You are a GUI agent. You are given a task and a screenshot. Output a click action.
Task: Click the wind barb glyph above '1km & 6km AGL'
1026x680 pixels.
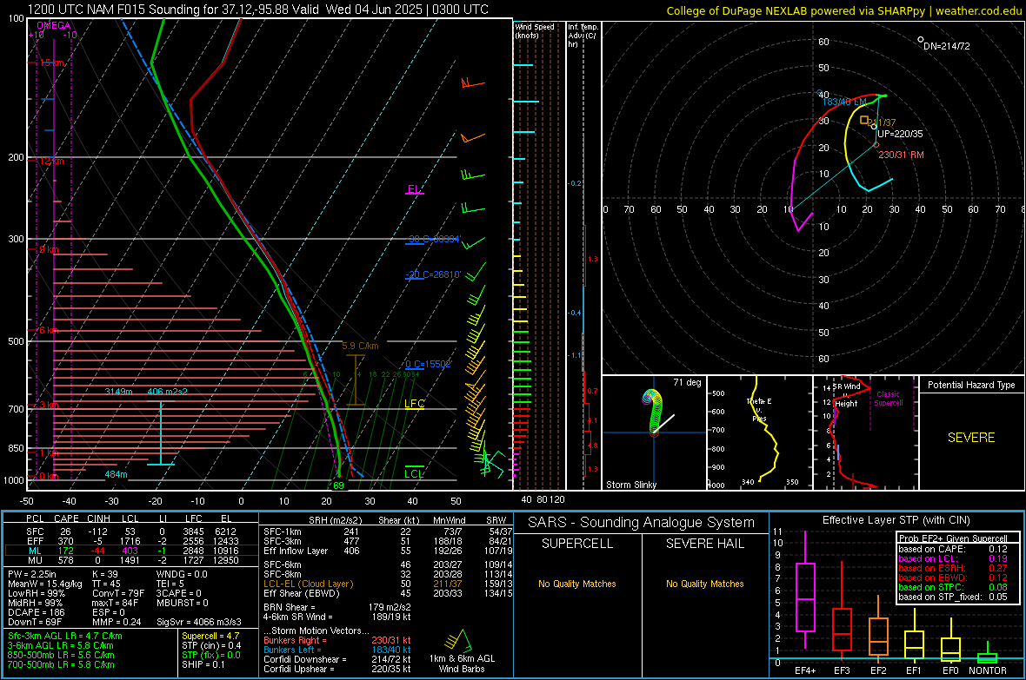click(x=459, y=639)
